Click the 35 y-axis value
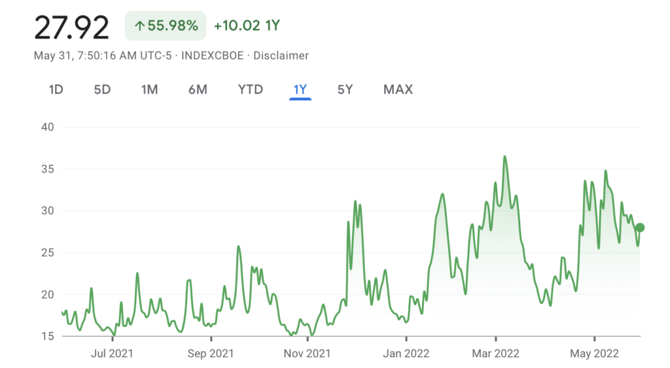 click(47, 169)
